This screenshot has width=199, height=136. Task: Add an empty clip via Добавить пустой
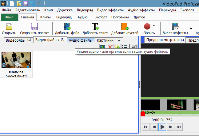tap(125, 26)
